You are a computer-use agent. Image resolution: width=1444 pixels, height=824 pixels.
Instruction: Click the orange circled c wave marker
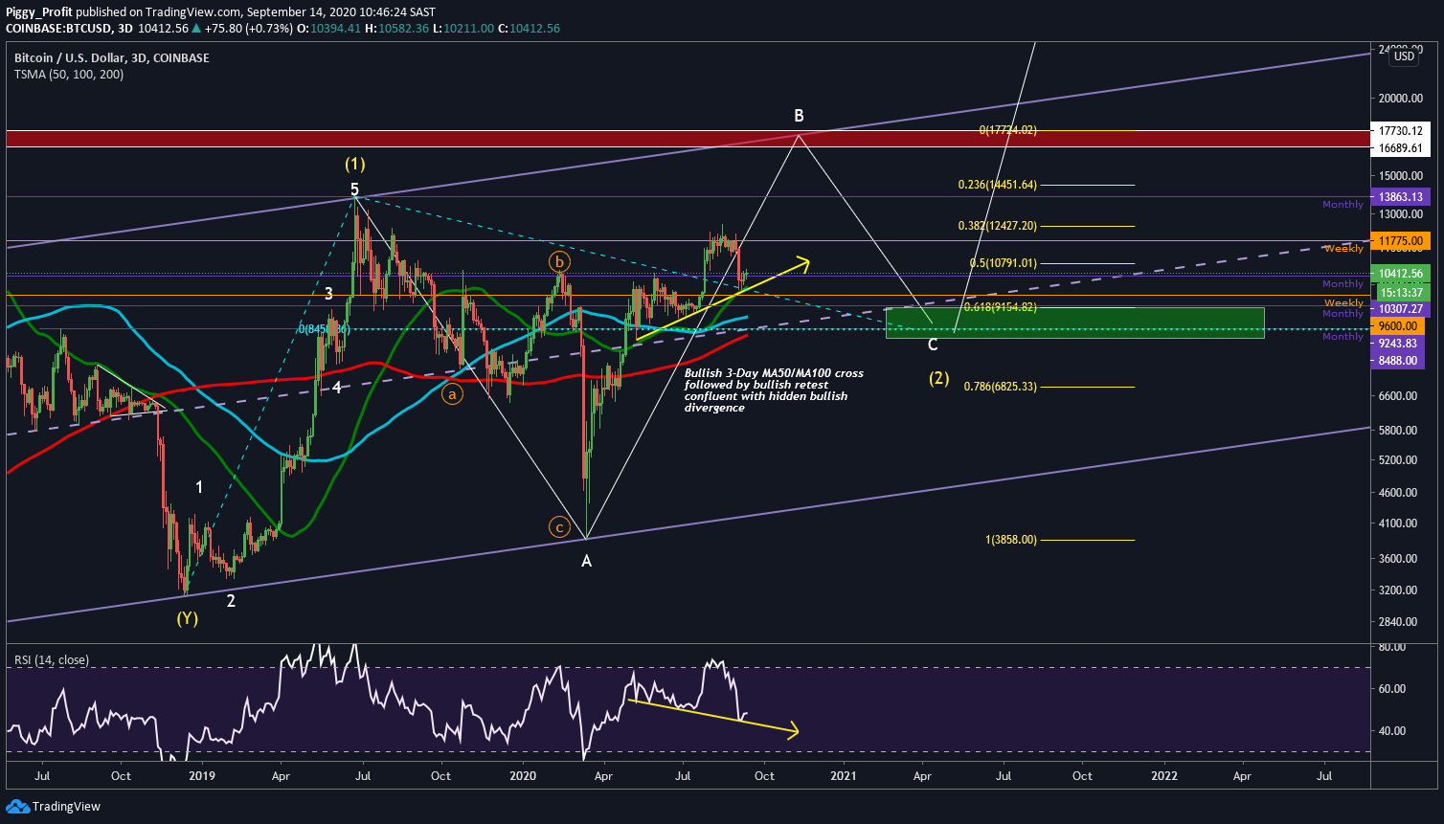(559, 527)
